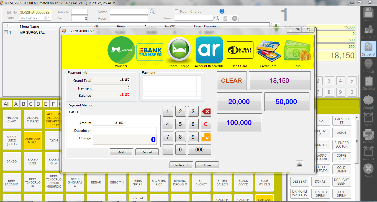This screenshot has width=377, height=202.
Task: Click the keypad backspace delete icon
Action: (x=206, y=112)
